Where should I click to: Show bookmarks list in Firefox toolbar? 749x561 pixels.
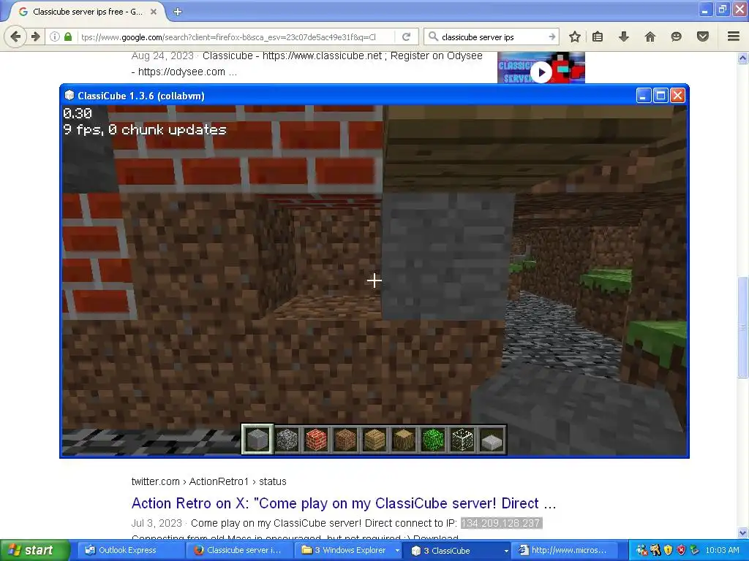click(598, 37)
